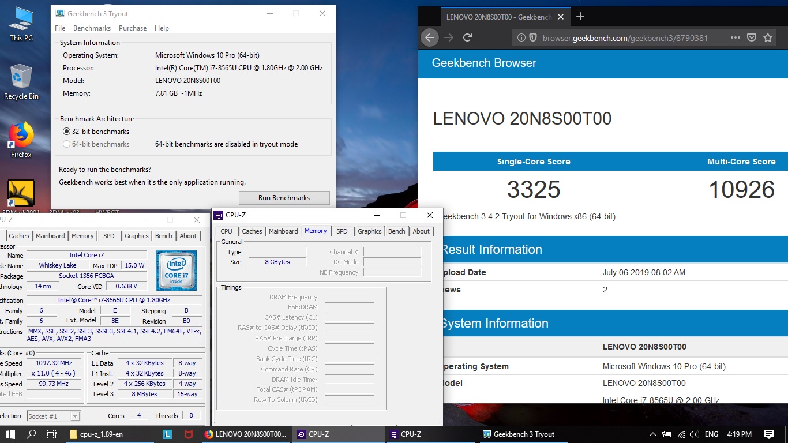Image resolution: width=788 pixels, height=443 pixels.
Task: Expand Socket #1 selection dropdown
Action: tap(74, 416)
